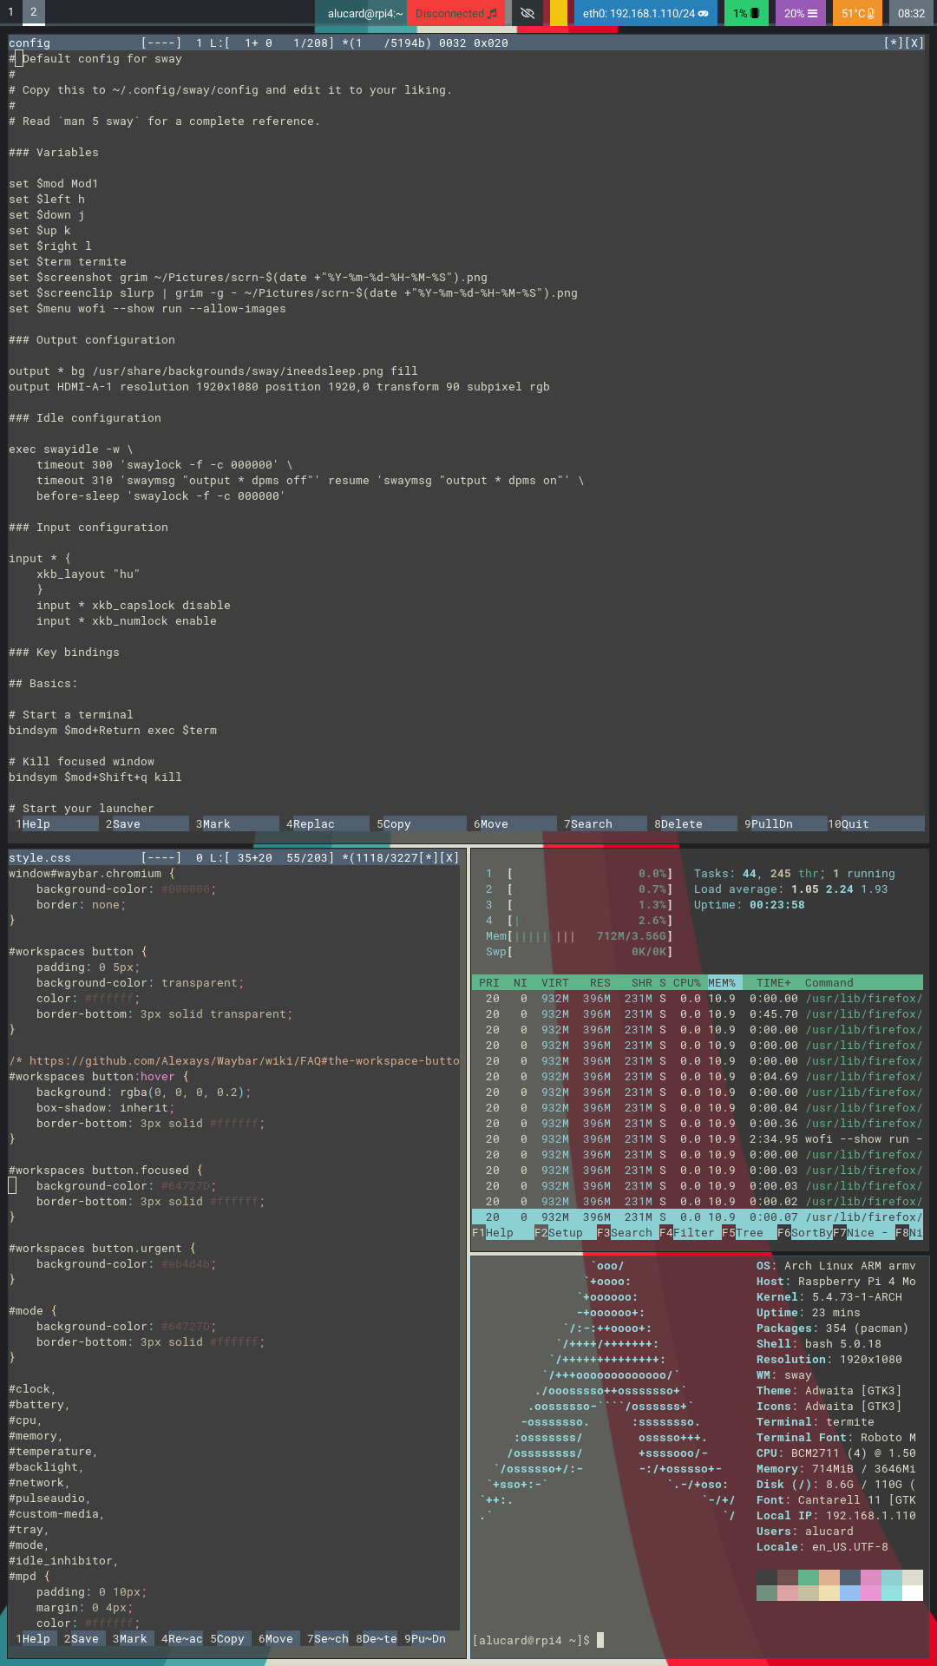Click htop Command column header
Image resolution: width=937 pixels, height=1666 pixels.
point(829,982)
